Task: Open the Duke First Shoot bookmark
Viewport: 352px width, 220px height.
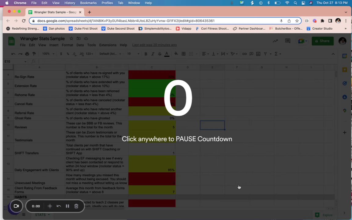Action: pyautogui.click(x=83, y=28)
